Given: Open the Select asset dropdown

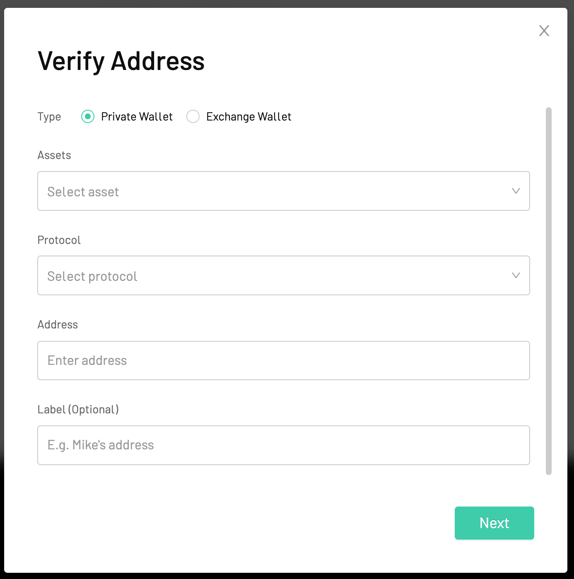Looking at the screenshot, I should click(x=284, y=191).
